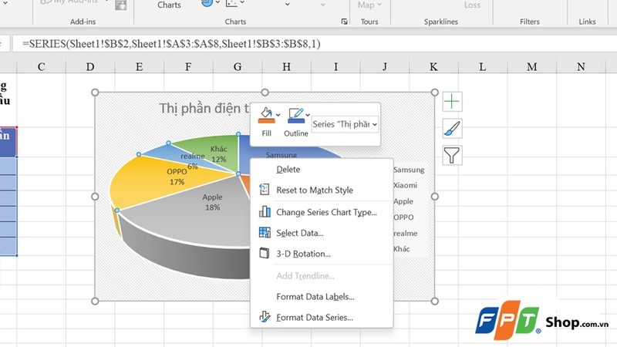Choose Delete from context menu

point(322,169)
